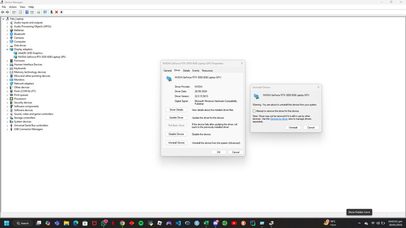Click OK in Properties dialog
Viewport: 406px width, 228px height.
coord(219,152)
